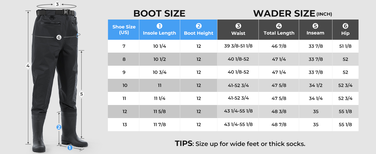The width and height of the screenshot is (376, 154).
Task: Click the blue number 1 marker under the boot
Action: (x=70, y=148)
